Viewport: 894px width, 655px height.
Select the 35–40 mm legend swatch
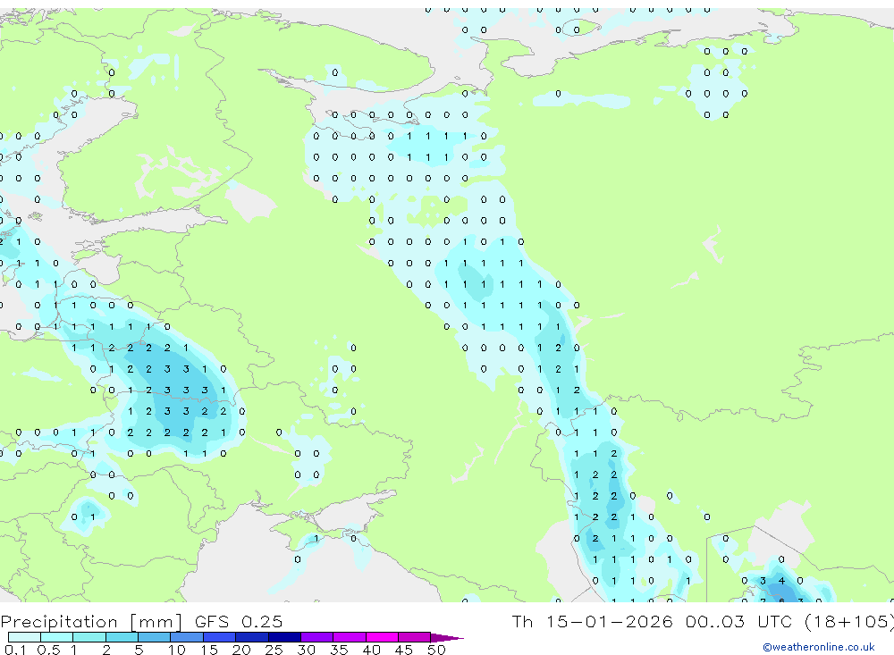(x=350, y=637)
